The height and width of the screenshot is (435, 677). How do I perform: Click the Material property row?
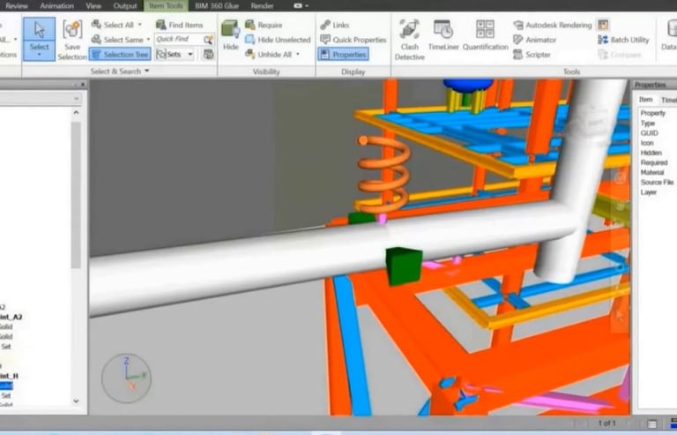coord(653,172)
